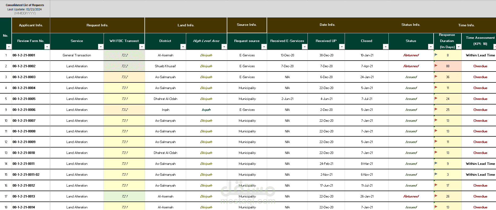Select Dhahrat Al-Odah in row 00-1-2-21-0005
This screenshot has width=496, height=210.
point(165,99)
